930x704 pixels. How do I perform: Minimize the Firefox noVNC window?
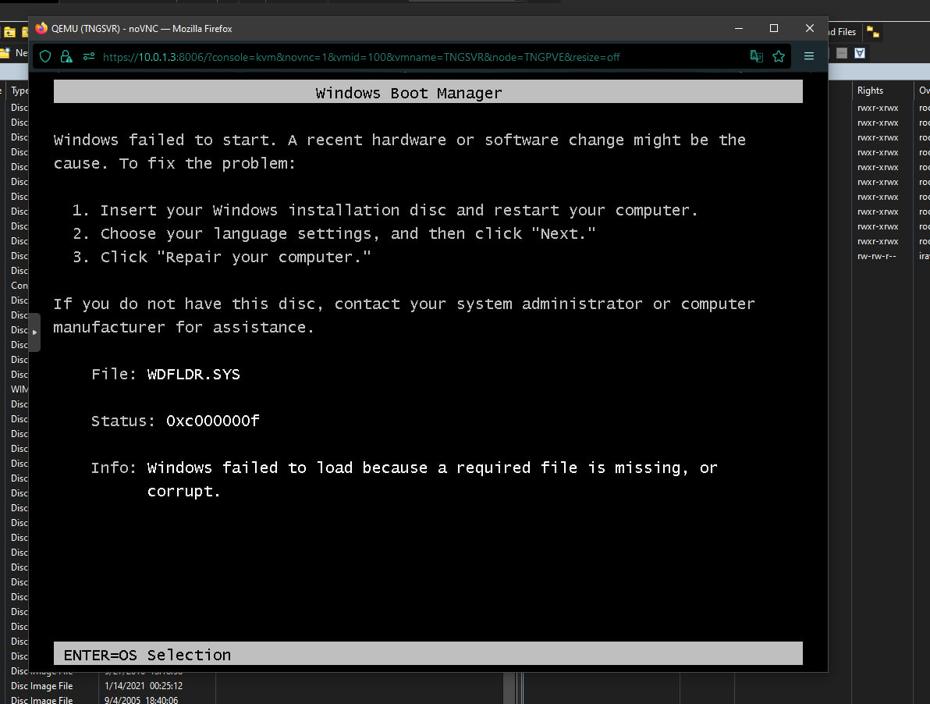pos(737,29)
